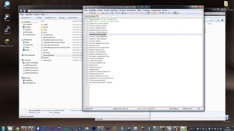
Task: Click the max-players=20 line in editor
Action: click(x=97, y=74)
